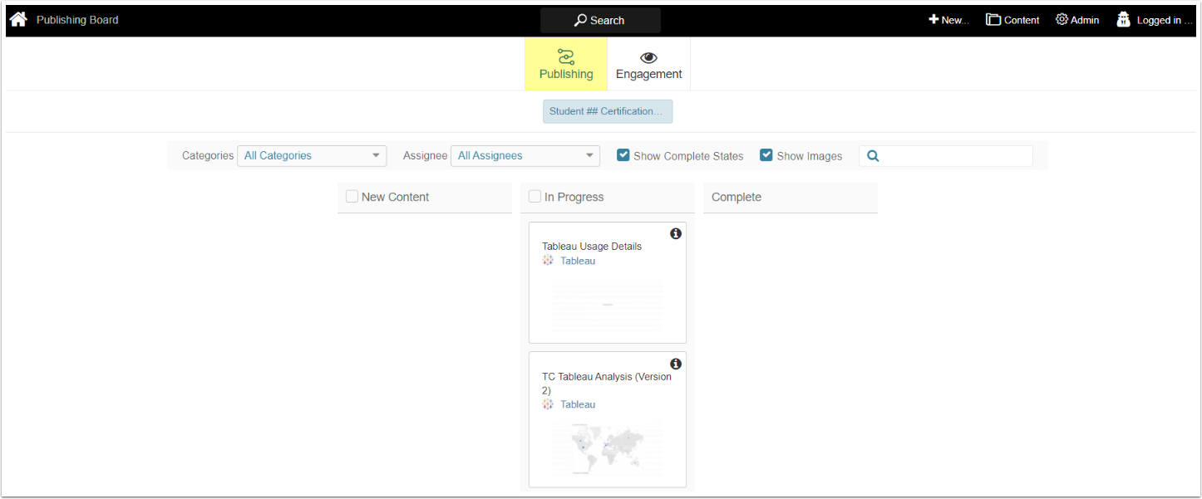Image resolution: width=1202 pixels, height=499 pixels.
Task: Toggle the Show Images checkbox
Action: coord(766,155)
